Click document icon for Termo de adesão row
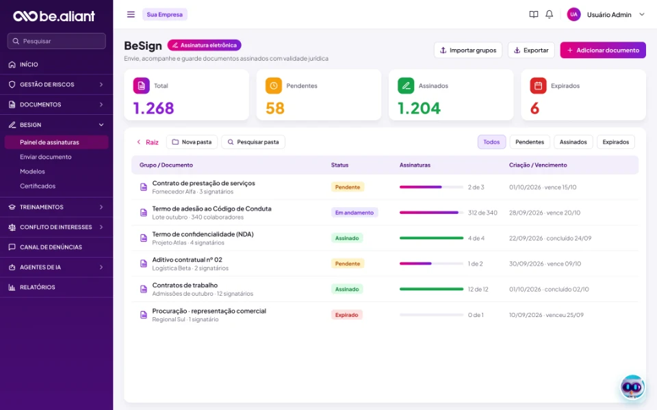 143,213
